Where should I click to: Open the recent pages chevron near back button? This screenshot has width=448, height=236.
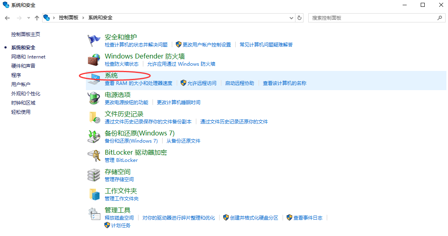[x=28, y=18]
